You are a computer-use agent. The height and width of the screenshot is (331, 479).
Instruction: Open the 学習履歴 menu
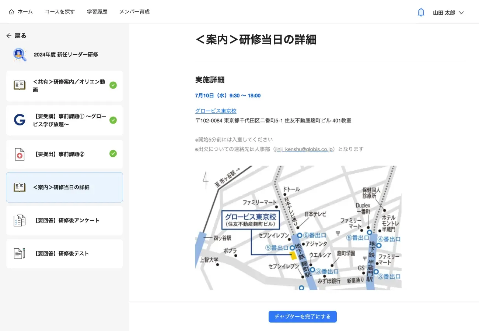click(x=97, y=12)
